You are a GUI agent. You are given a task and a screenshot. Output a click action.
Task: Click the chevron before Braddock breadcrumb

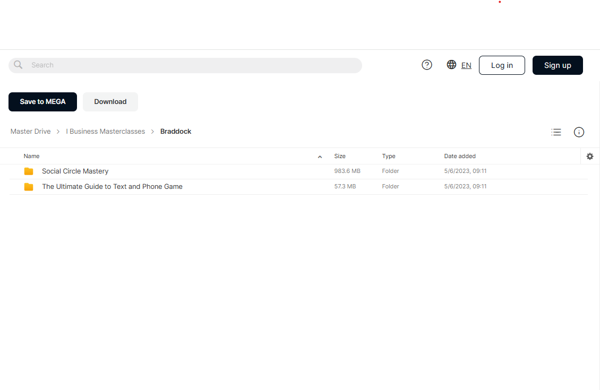[x=152, y=132]
